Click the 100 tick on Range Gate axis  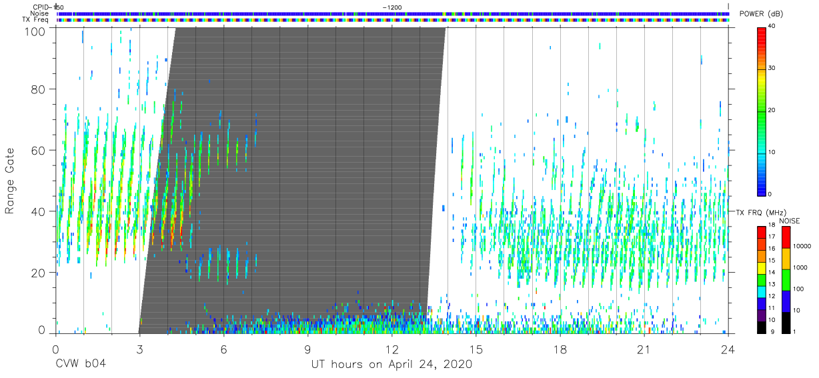(x=35, y=31)
